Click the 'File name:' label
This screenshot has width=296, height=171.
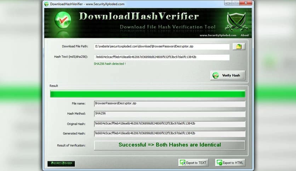point(79,104)
